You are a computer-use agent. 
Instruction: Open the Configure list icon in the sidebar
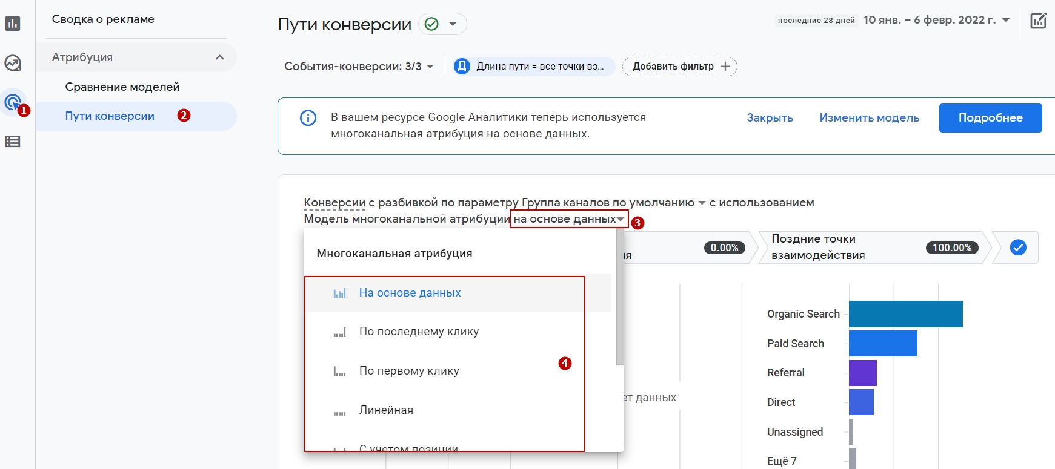coord(13,142)
